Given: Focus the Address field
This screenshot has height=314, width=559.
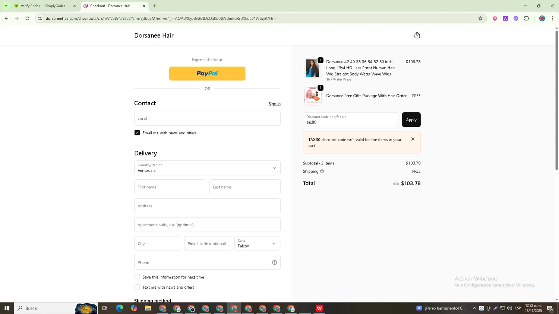Looking at the screenshot, I should [207, 206].
